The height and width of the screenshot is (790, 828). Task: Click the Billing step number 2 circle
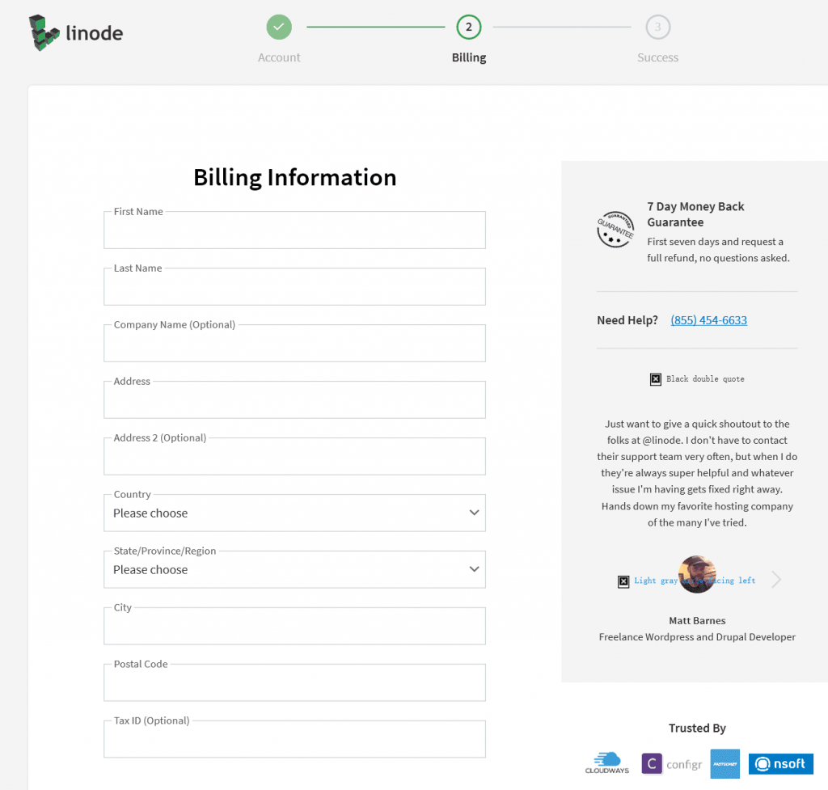[x=469, y=27]
